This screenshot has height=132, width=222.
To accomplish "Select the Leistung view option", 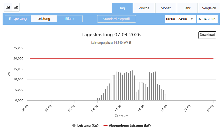I will coord(44,19).
